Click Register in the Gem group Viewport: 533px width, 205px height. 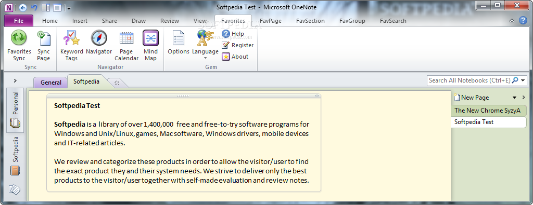point(237,45)
